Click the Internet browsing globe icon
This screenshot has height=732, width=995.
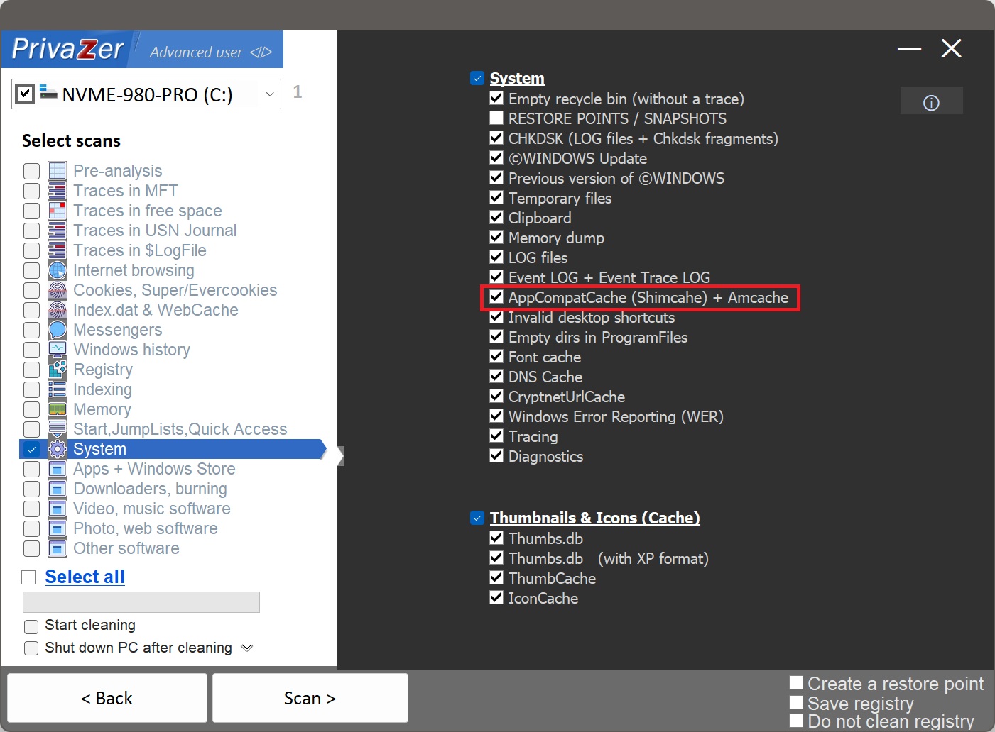[x=58, y=270]
